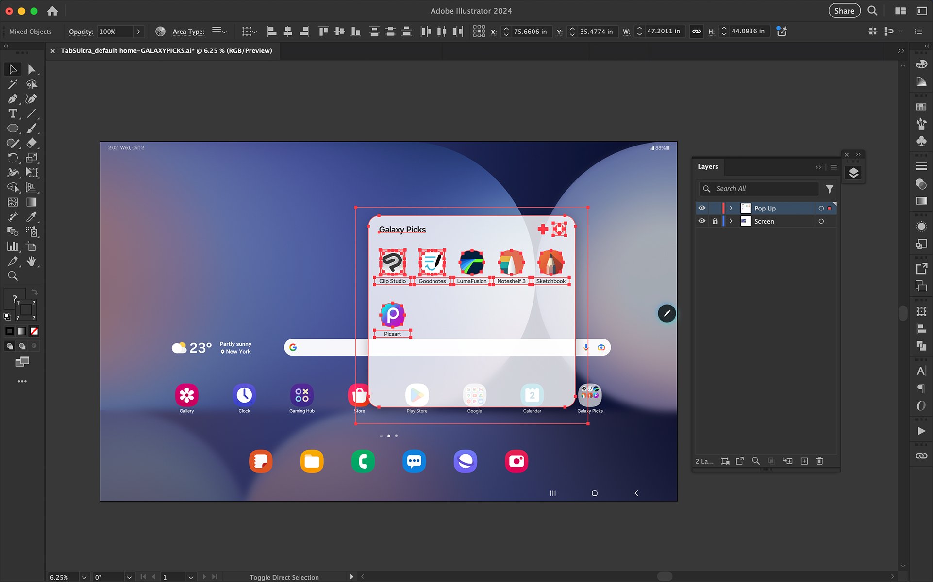Select the Ellipse tool
The height and width of the screenshot is (582, 933).
click(x=13, y=129)
